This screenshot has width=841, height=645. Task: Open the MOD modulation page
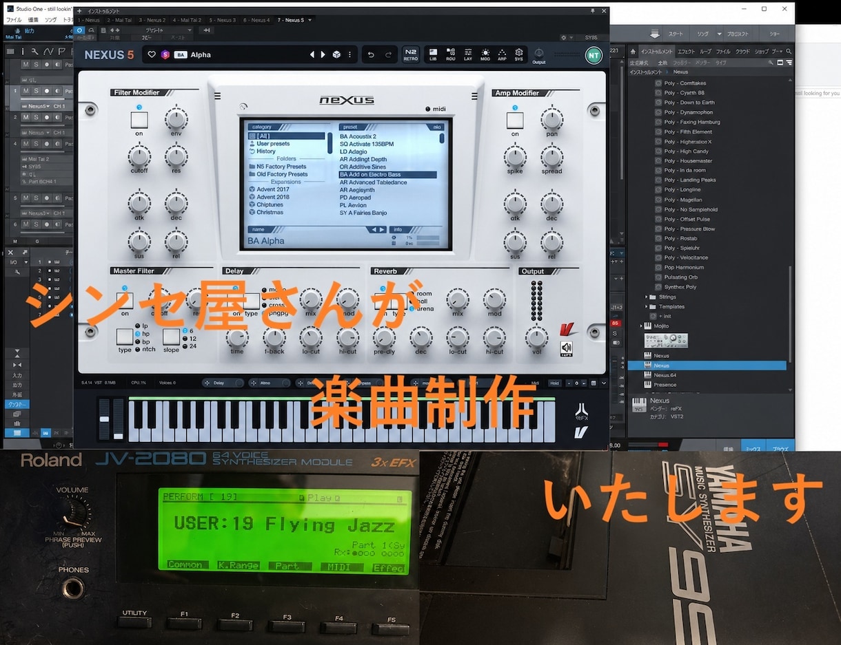click(485, 54)
